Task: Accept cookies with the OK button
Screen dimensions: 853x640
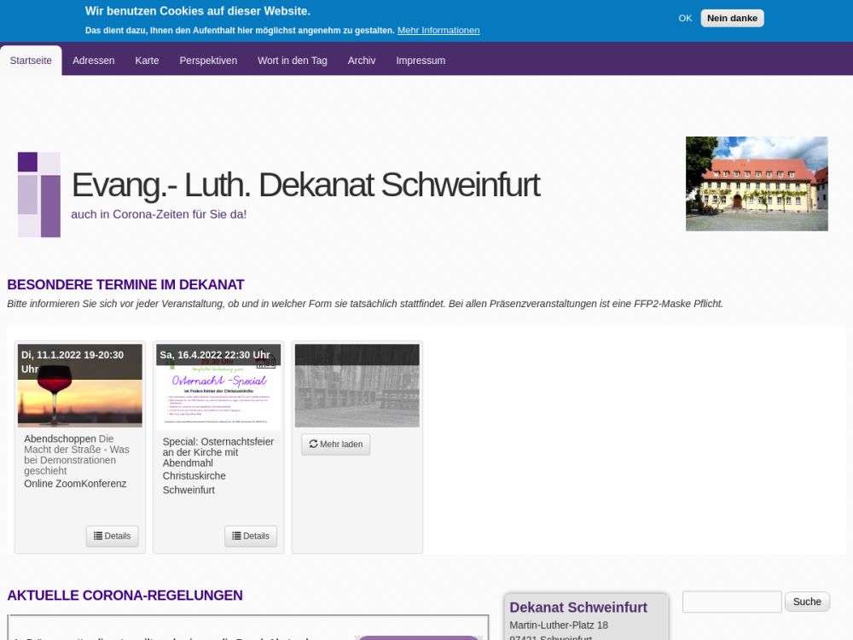Action: 685,18
